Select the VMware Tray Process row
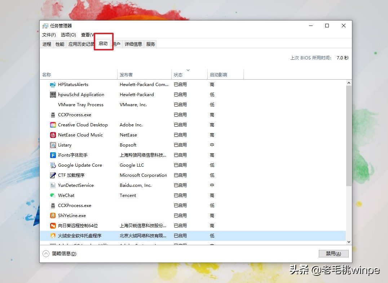The height and width of the screenshot is (283, 388). point(193,105)
